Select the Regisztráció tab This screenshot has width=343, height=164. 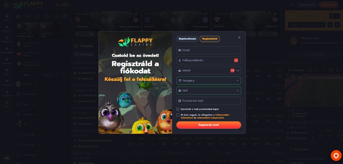click(210, 39)
